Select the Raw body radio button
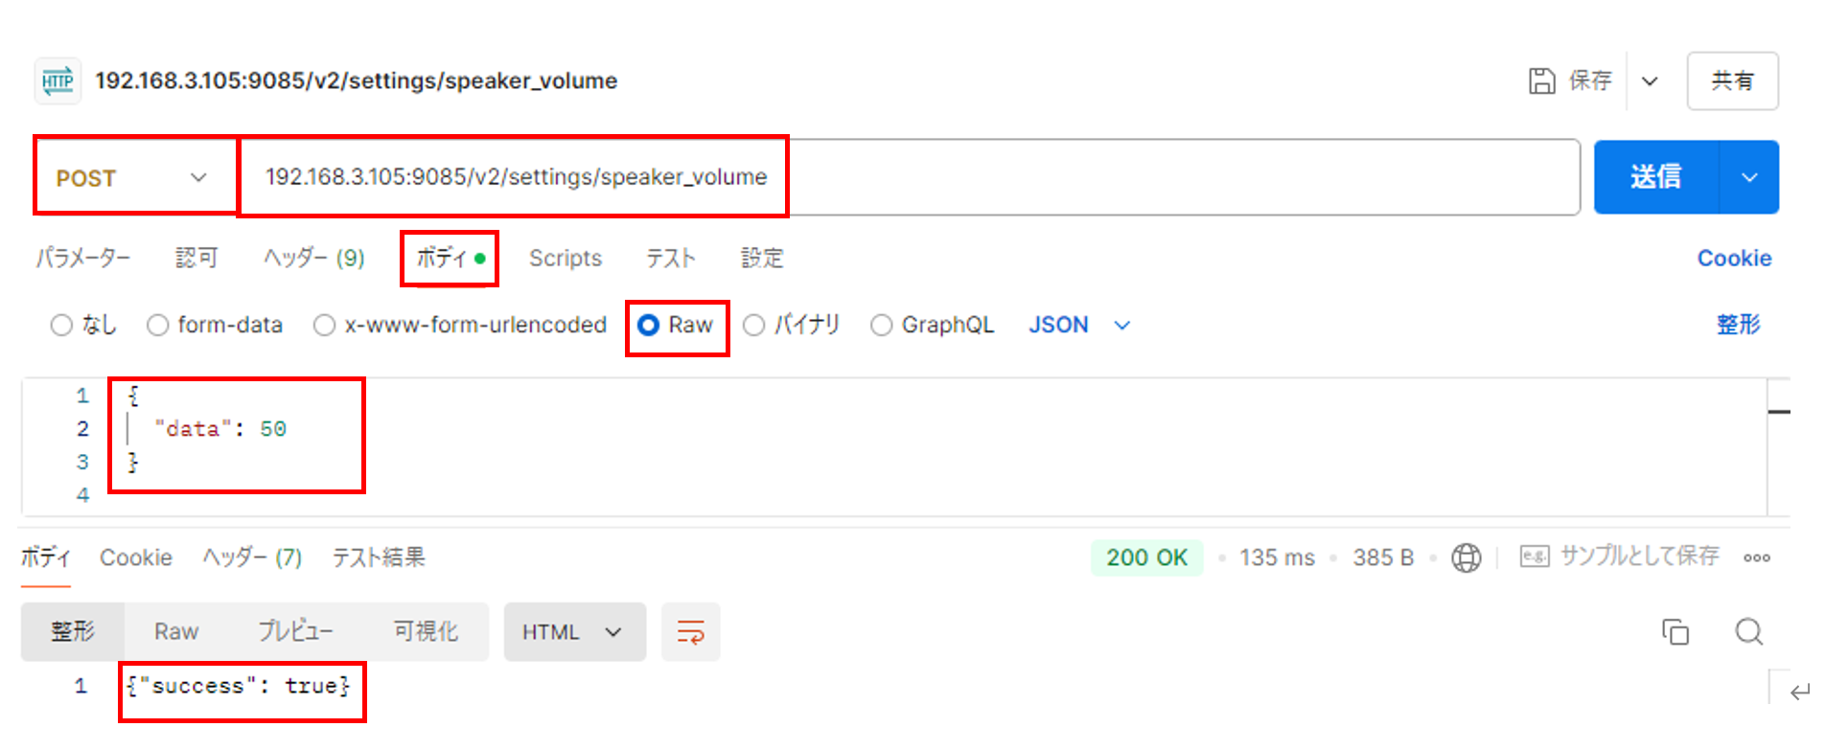1825x750 pixels. (x=649, y=326)
